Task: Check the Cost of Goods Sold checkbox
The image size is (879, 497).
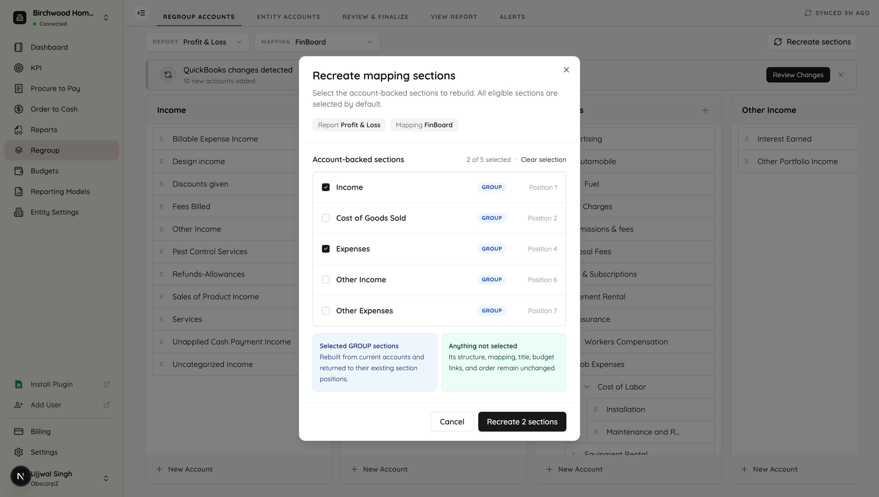Action: click(326, 218)
